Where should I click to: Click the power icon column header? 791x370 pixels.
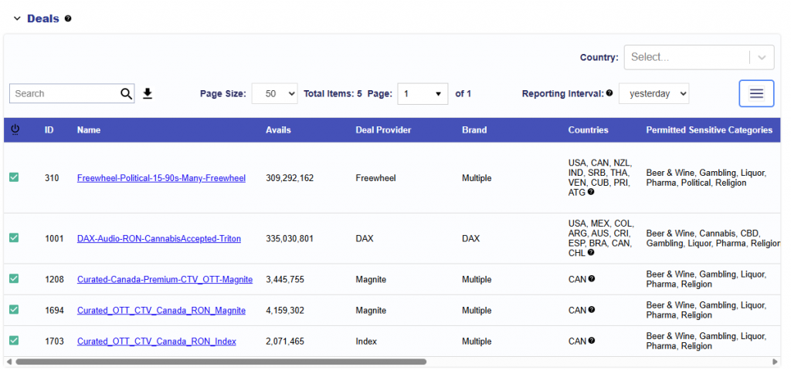pos(14,129)
